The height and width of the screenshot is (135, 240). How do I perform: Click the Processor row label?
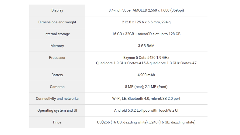pos(57,58)
